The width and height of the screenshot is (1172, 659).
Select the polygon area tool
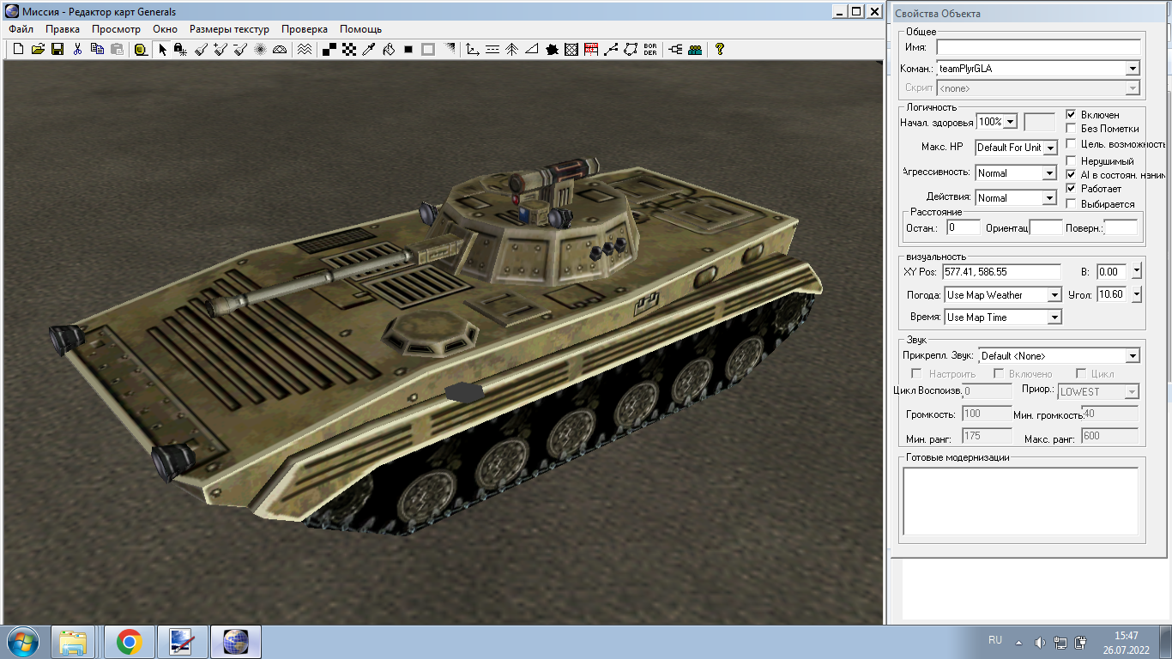click(x=631, y=49)
